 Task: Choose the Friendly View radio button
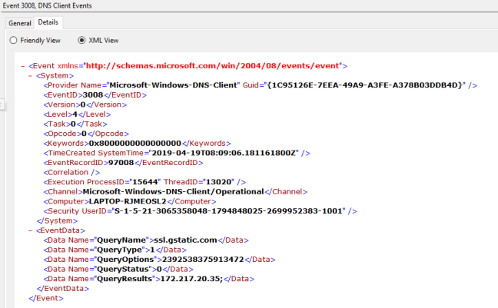point(13,40)
